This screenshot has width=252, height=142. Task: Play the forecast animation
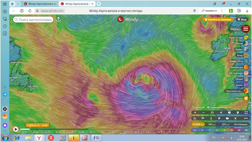(16, 129)
